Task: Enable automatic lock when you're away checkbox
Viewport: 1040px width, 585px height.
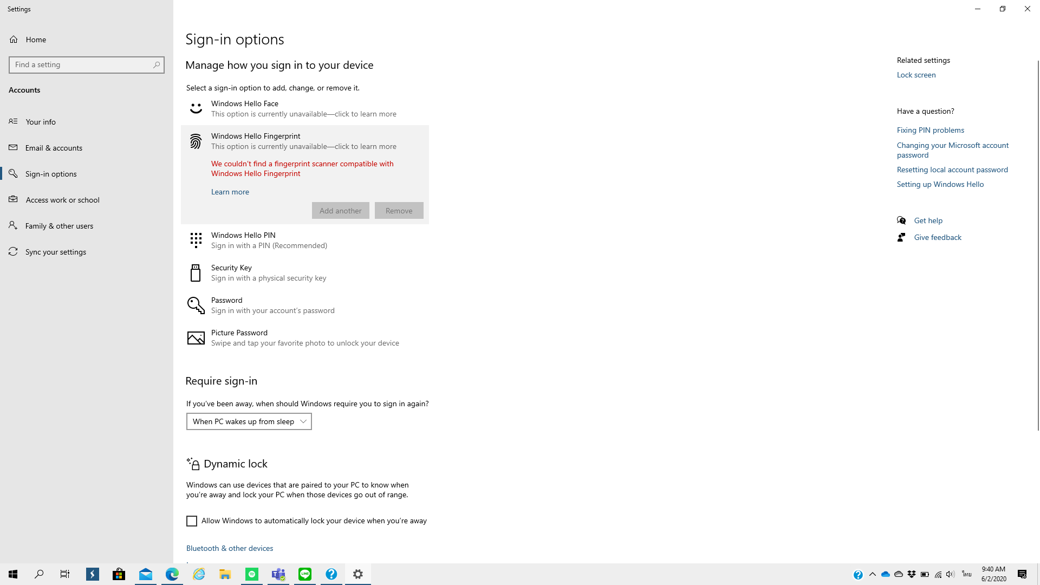Action: click(x=192, y=521)
